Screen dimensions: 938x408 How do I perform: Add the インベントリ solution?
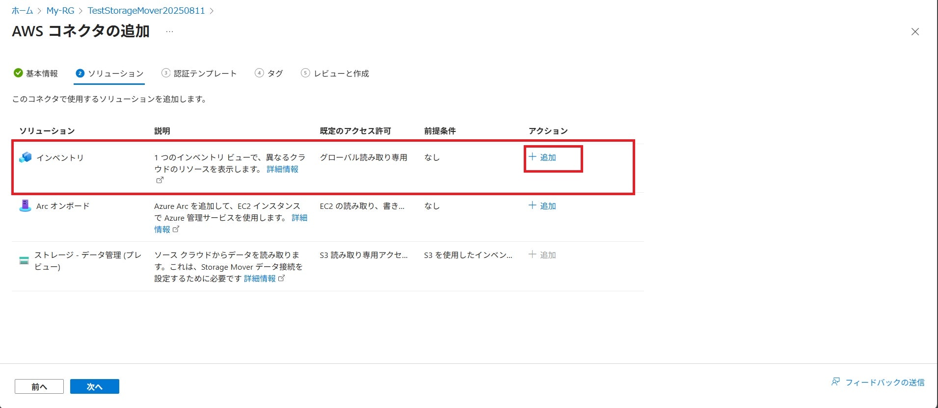[542, 157]
